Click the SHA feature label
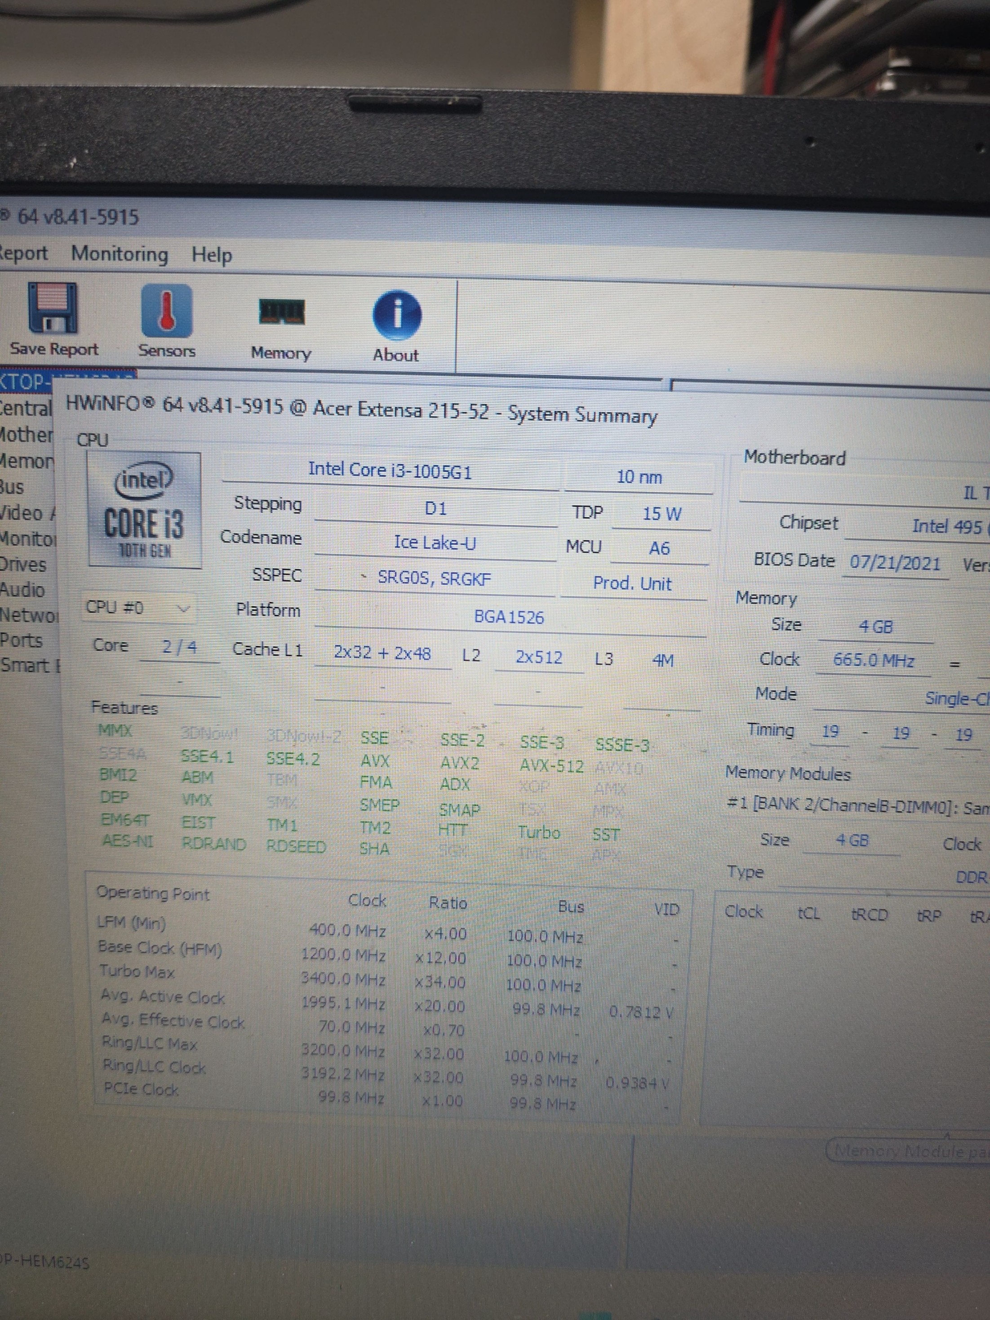The width and height of the screenshot is (990, 1320). 374,849
